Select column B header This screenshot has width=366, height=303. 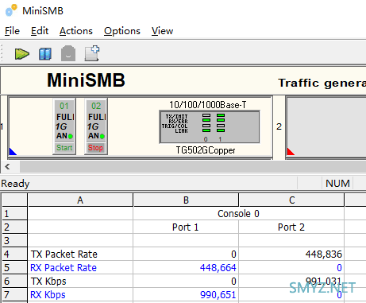point(186,200)
